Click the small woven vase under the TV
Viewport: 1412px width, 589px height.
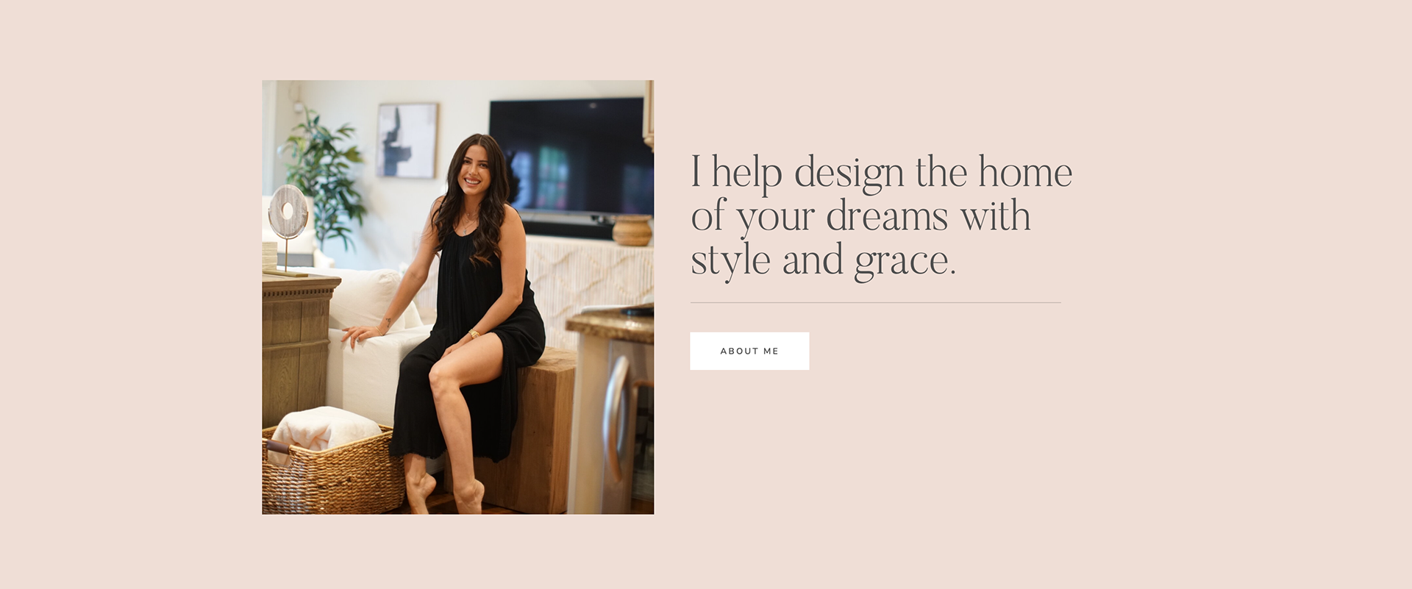[632, 230]
